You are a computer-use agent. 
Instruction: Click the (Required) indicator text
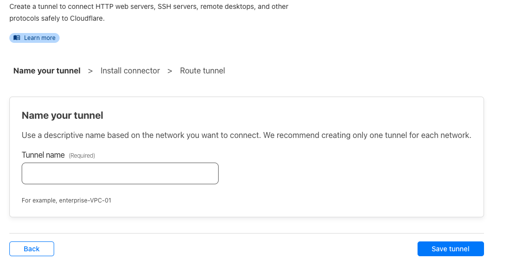tap(82, 156)
